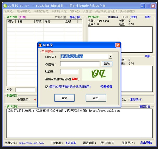
Task: Click the red 收获果实 count 0
Action: click(35, 100)
